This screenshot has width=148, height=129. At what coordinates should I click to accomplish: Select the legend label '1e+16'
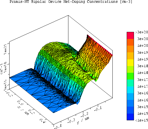click(142, 100)
